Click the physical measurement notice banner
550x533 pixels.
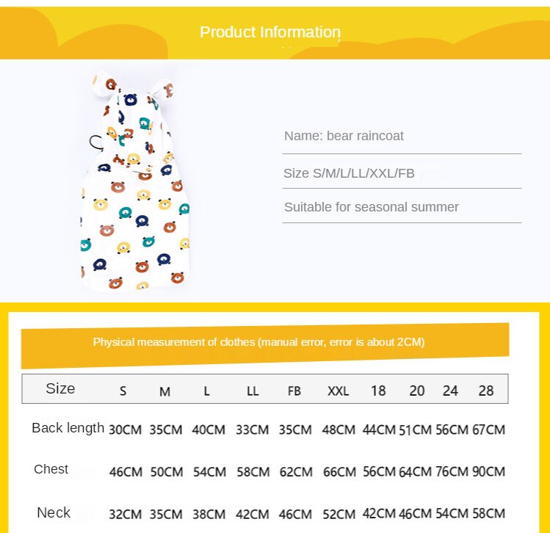pos(265,346)
